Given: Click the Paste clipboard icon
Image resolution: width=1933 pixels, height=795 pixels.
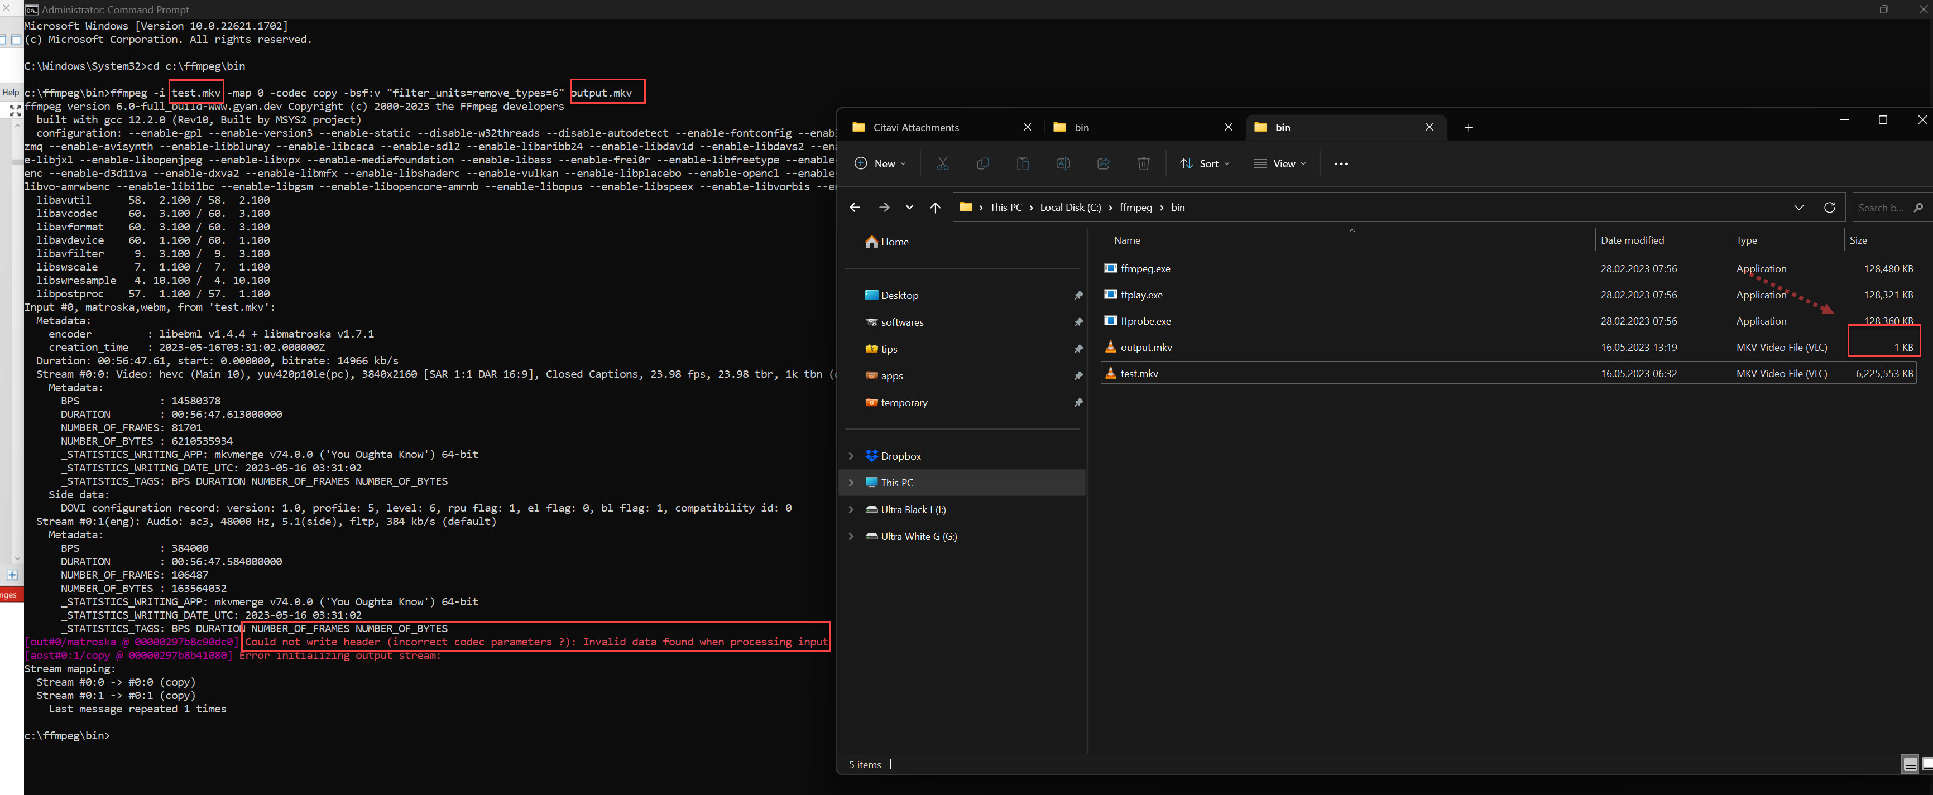Looking at the screenshot, I should 1022,163.
